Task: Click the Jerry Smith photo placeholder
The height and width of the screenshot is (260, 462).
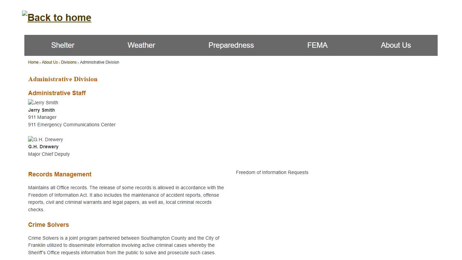Action: [x=43, y=103]
